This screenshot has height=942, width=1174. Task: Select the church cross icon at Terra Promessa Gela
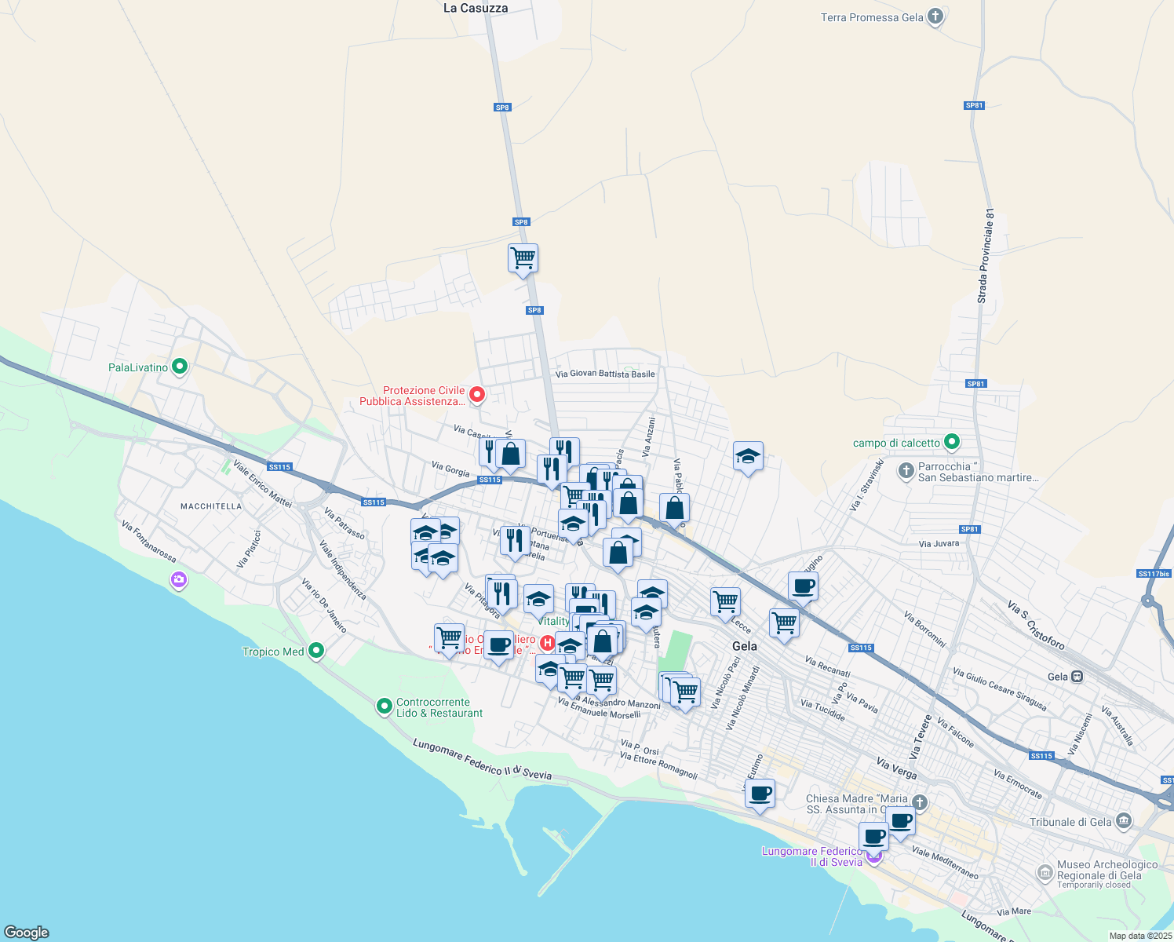pyautogui.click(x=934, y=16)
